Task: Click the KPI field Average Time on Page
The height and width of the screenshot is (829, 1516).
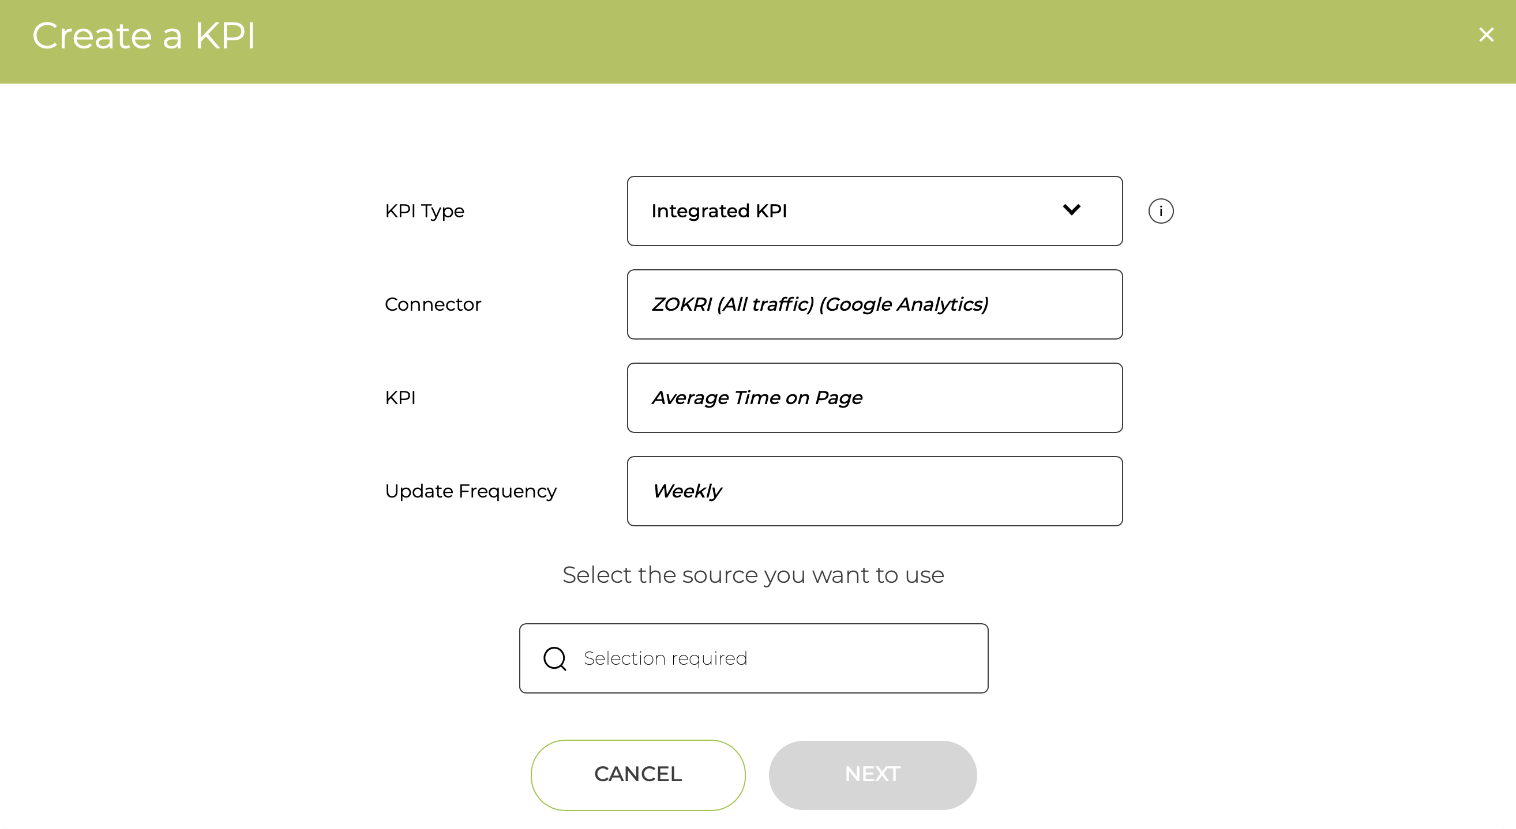Action: [875, 398]
